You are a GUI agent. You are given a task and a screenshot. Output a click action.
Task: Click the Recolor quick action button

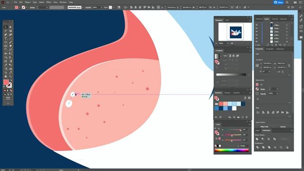[x=283, y=127]
